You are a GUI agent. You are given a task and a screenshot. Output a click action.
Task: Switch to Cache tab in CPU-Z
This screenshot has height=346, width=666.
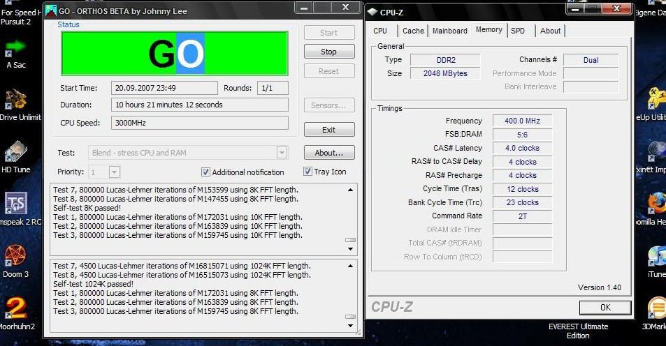coord(413,31)
